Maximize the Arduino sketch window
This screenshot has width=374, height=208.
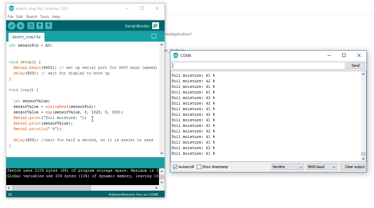[x=142, y=9]
